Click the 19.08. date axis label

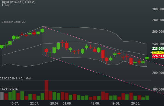tap(115, 103)
